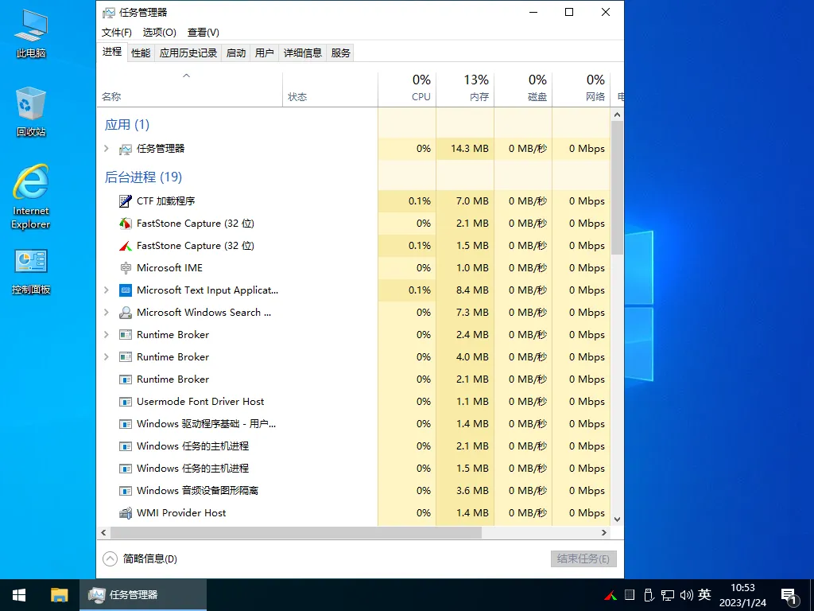Viewport: 814px width, 611px height.
Task: Open the 查看(V) menu
Action: click(x=203, y=32)
